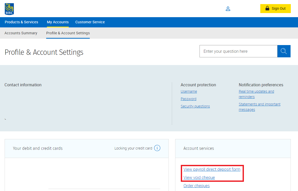This screenshot has width=298, height=191.
Task: Open Statements and important messages link
Action: click(x=260, y=107)
